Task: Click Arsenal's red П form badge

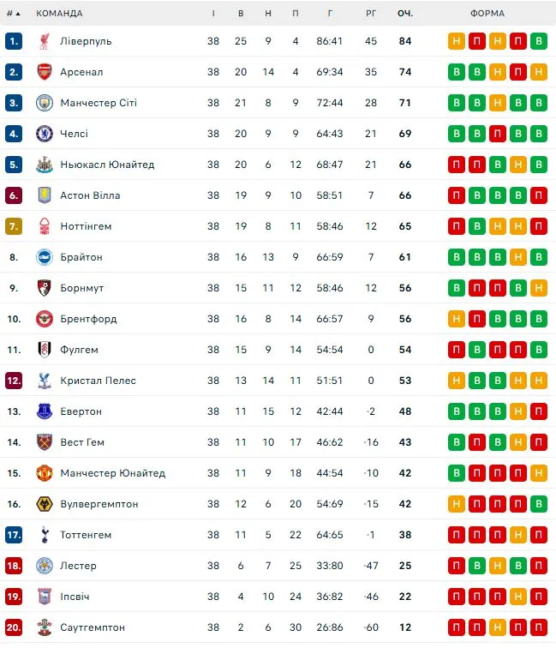Action: click(518, 72)
